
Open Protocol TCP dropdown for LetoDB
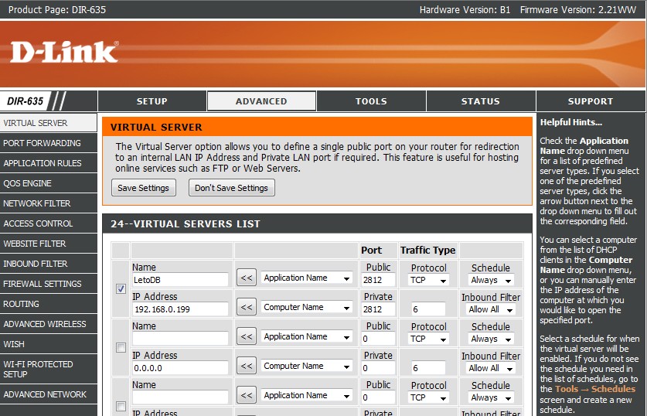click(x=428, y=280)
